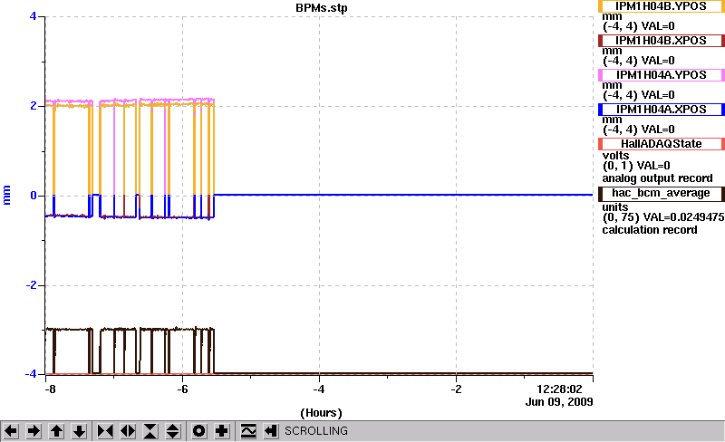Click the Jun 09, 2009 date label
Image resolution: width=725 pixels, height=442 pixels.
tap(559, 402)
